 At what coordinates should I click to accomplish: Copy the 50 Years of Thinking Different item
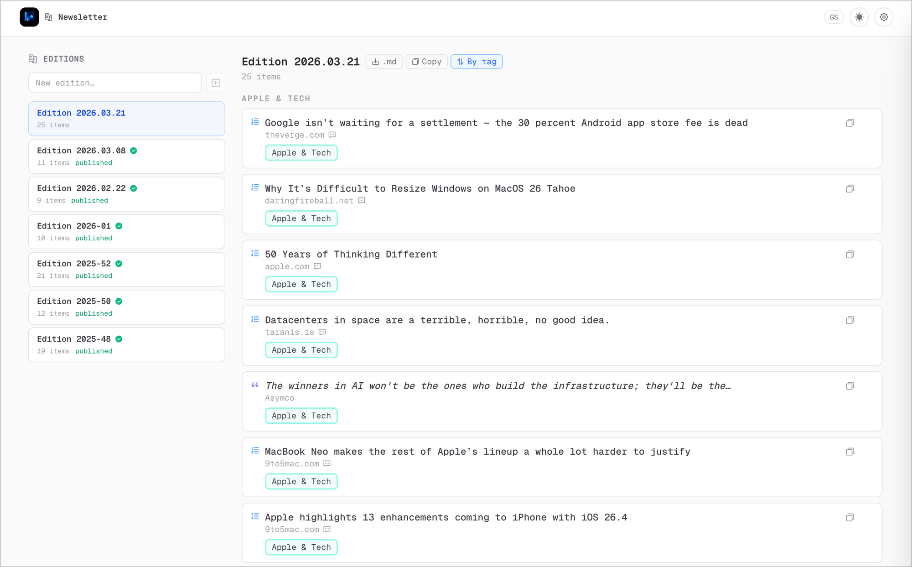tap(850, 254)
